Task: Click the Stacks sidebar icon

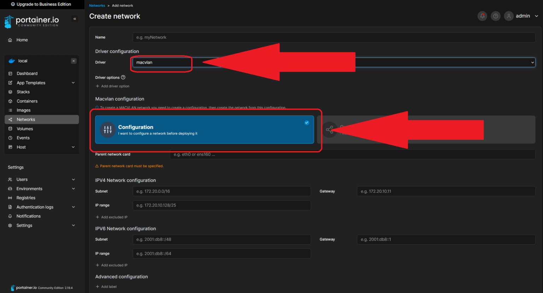Action: click(11, 92)
